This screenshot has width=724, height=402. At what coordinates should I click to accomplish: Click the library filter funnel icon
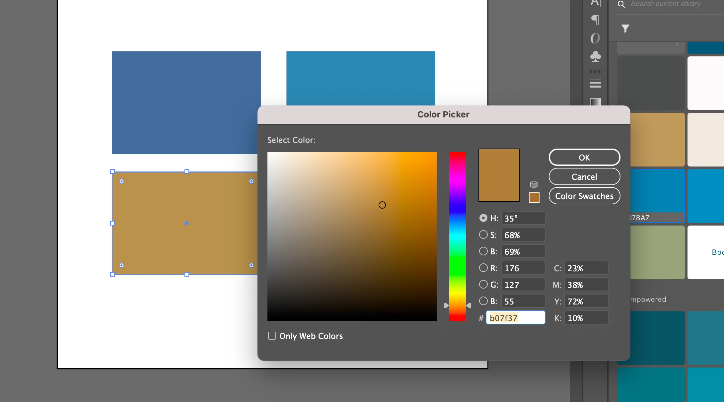pyautogui.click(x=625, y=29)
